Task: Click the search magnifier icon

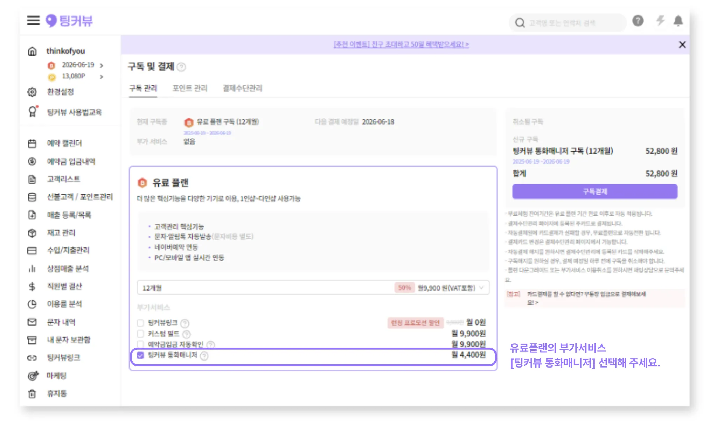Action: point(520,23)
